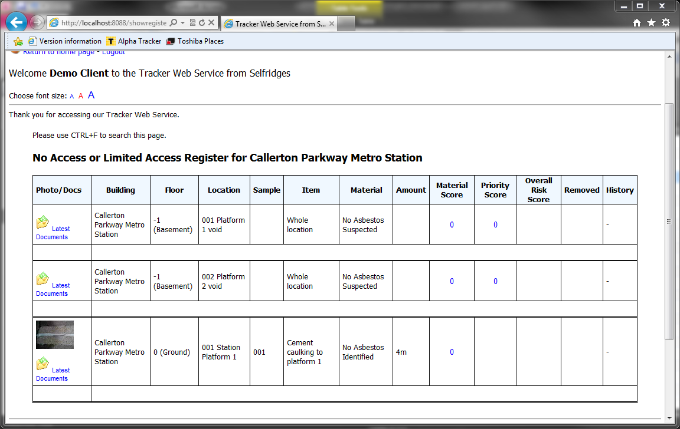
Task: Toggle Compatibility View in the address bar
Action: tap(192, 22)
